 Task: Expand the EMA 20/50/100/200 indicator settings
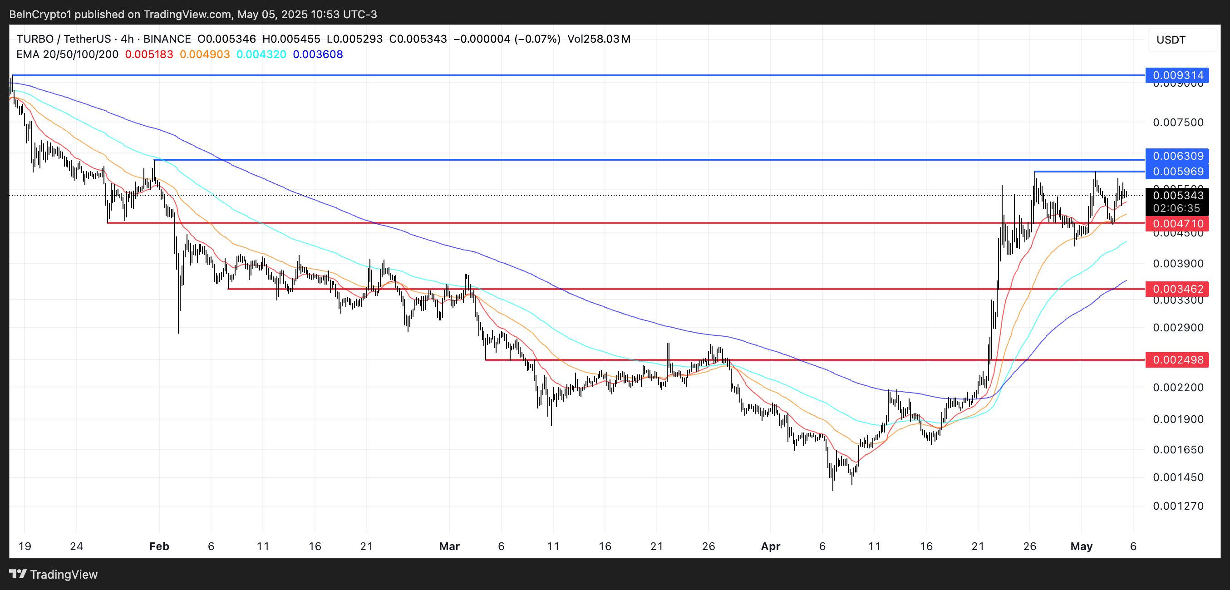tap(67, 54)
